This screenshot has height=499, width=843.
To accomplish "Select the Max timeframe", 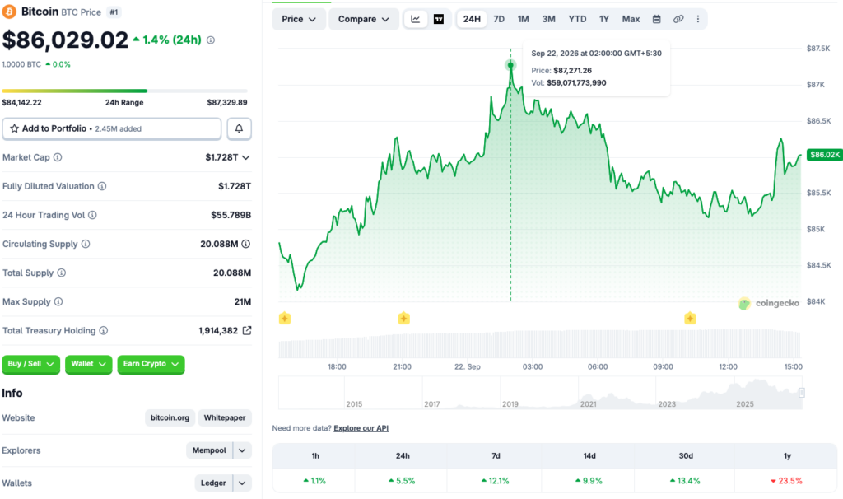I will click(631, 20).
